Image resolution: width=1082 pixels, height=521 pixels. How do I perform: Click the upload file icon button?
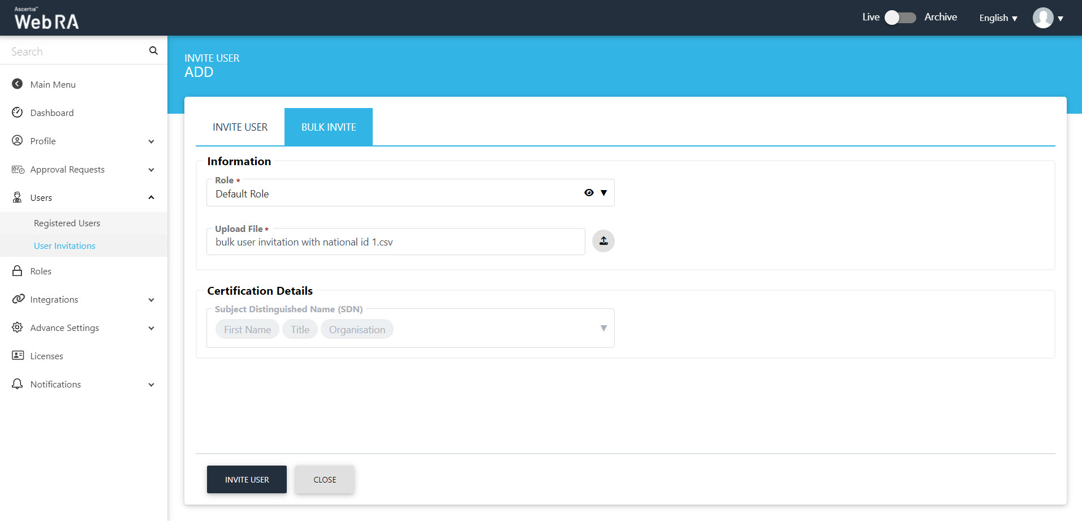point(603,241)
